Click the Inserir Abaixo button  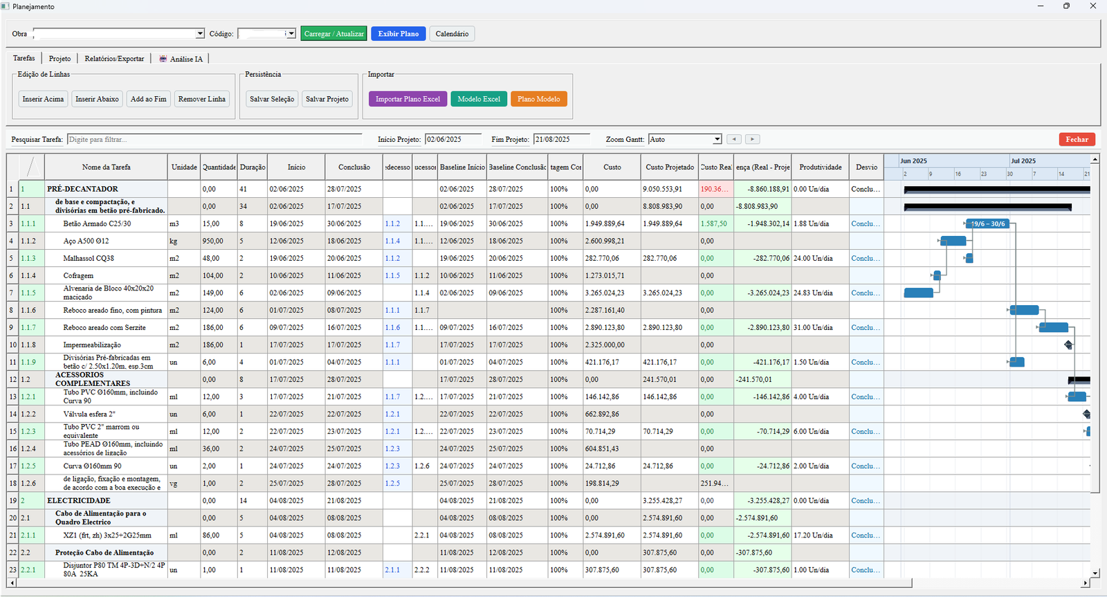[97, 99]
